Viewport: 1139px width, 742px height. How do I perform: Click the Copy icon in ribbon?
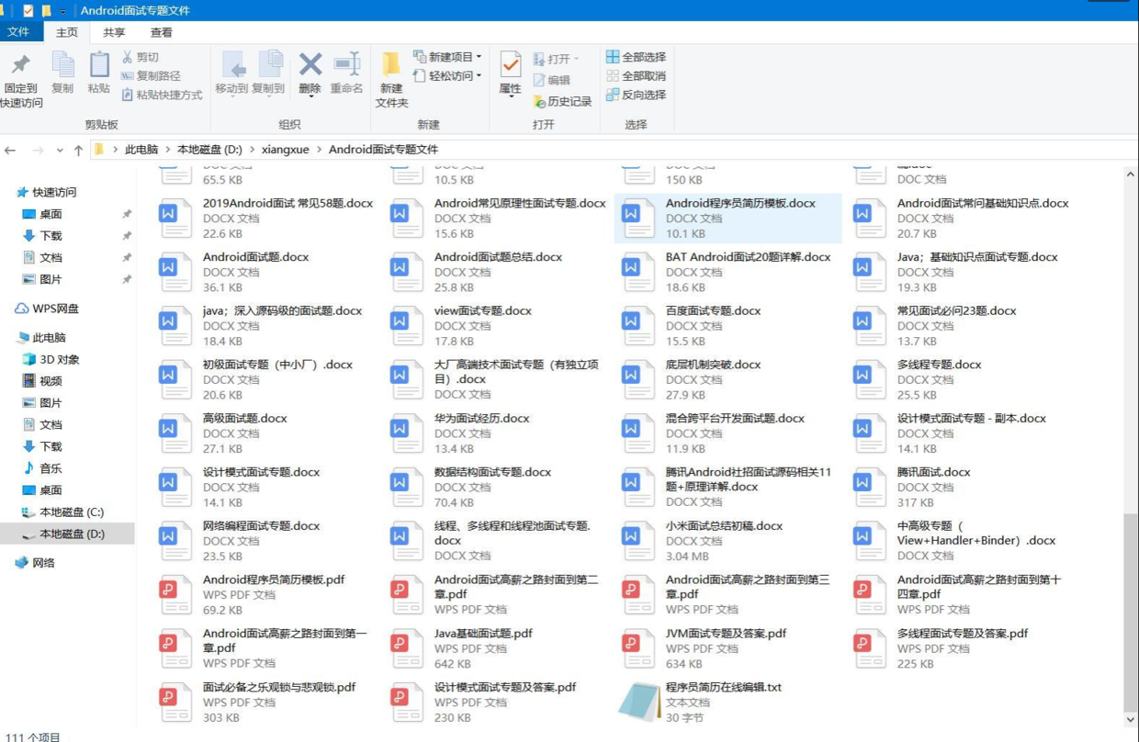(62, 64)
